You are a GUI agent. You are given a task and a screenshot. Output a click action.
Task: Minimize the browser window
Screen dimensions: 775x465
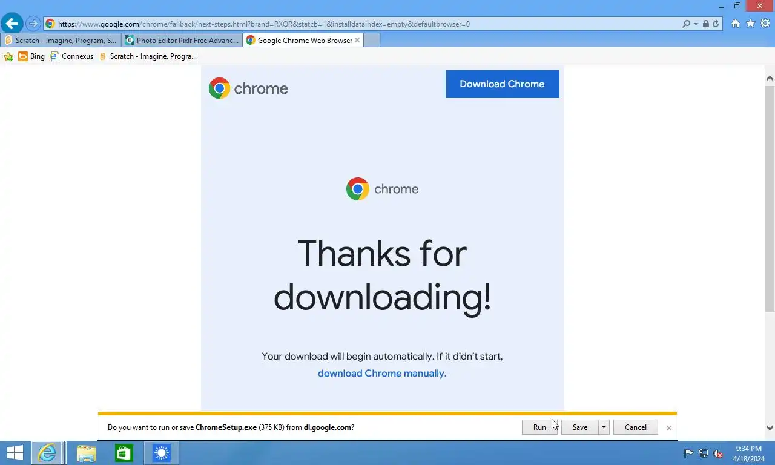[x=722, y=6]
